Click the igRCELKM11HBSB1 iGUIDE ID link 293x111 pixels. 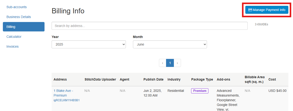(67, 100)
